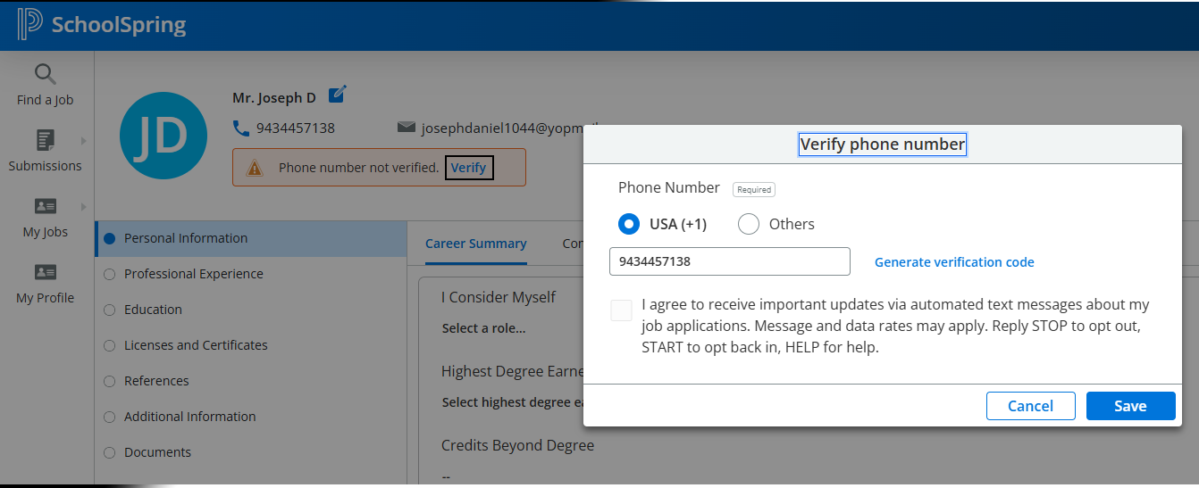Click the envelope email icon
This screenshot has width=1199, height=488.
407,128
